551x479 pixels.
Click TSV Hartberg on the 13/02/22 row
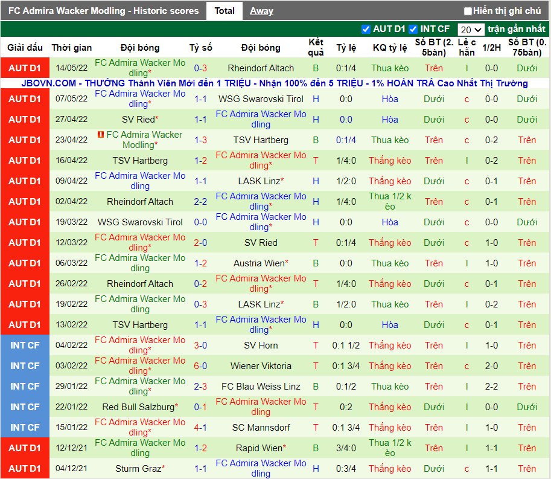click(140, 325)
